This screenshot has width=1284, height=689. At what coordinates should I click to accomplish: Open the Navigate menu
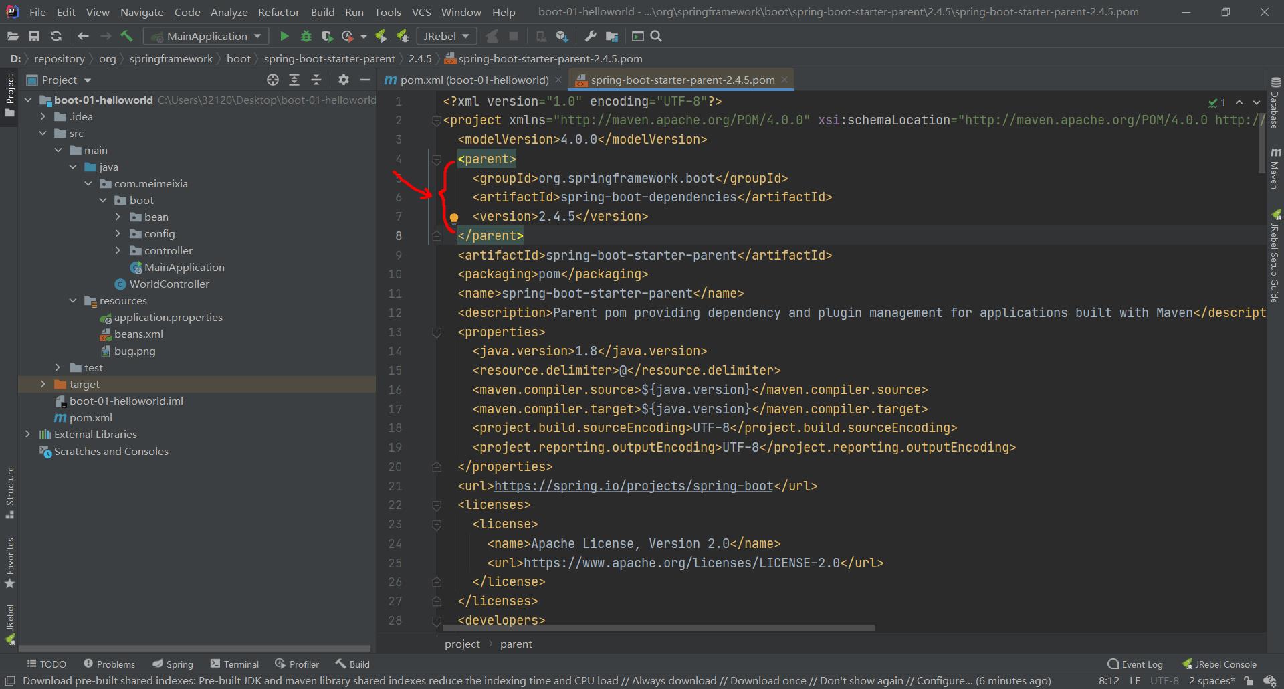pos(142,12)
